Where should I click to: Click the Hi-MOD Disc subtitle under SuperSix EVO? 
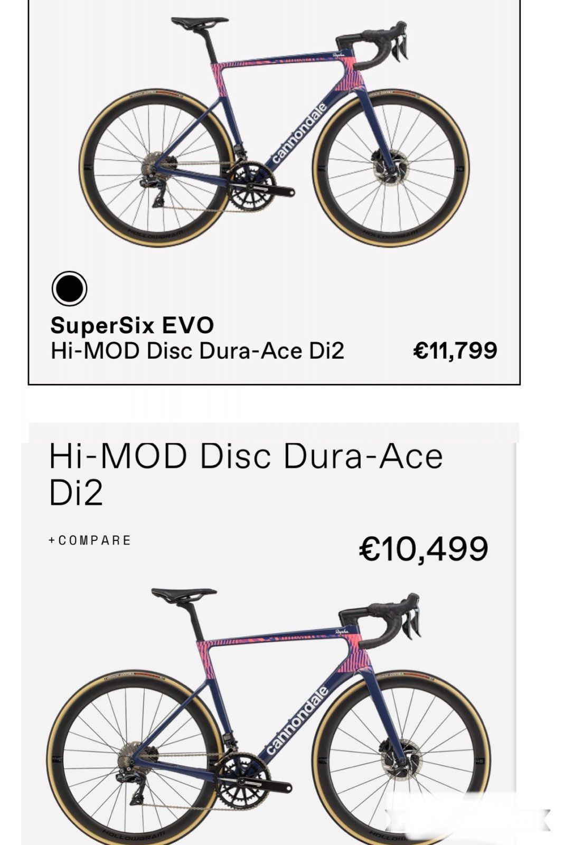click(x=197, y=351)
